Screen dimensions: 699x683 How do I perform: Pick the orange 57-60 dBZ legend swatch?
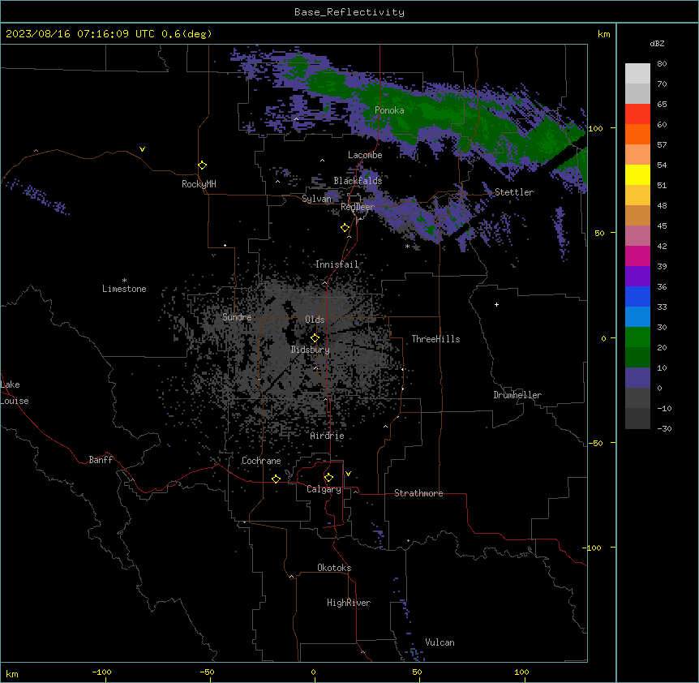click(637, 134)
